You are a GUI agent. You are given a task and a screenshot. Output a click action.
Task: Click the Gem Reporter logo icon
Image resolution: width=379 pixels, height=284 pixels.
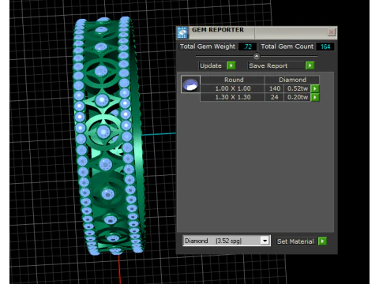[x=182, y=32]
